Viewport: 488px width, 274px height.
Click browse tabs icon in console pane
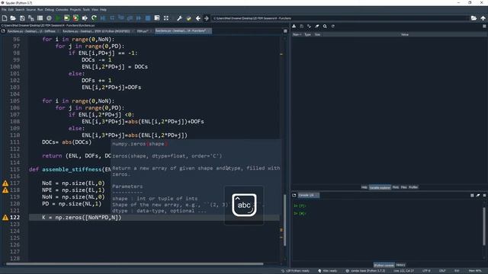pos(294,196)
